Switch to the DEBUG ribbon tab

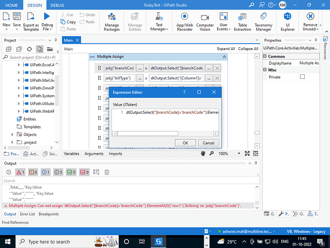tap(57, 4)
